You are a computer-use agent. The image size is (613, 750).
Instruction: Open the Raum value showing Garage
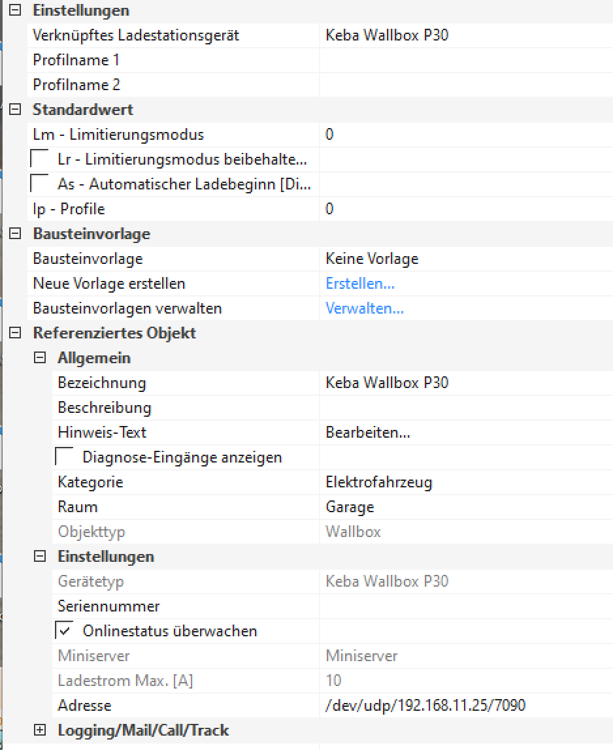coord(465,507)
